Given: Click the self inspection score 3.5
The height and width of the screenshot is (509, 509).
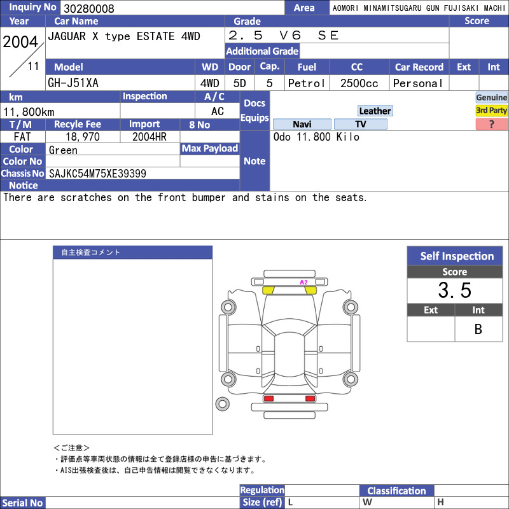Looking at the screenshot, I should click(454, 290).
